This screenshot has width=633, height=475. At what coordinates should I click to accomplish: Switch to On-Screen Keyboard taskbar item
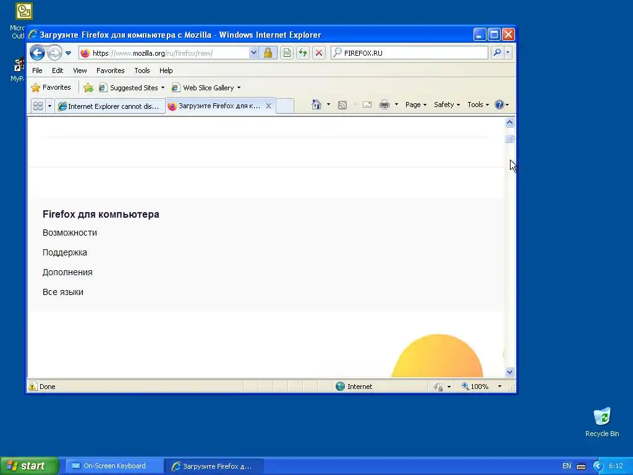point(114,466)
